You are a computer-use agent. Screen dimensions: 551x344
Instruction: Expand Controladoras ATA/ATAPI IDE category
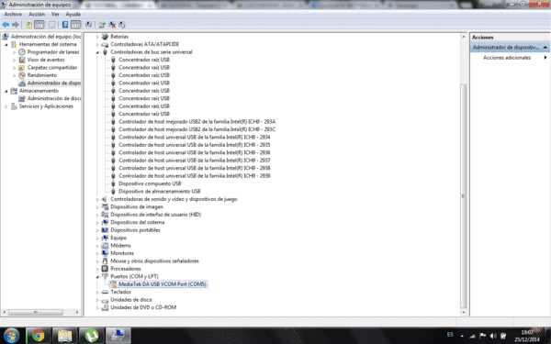click(97, 44)
